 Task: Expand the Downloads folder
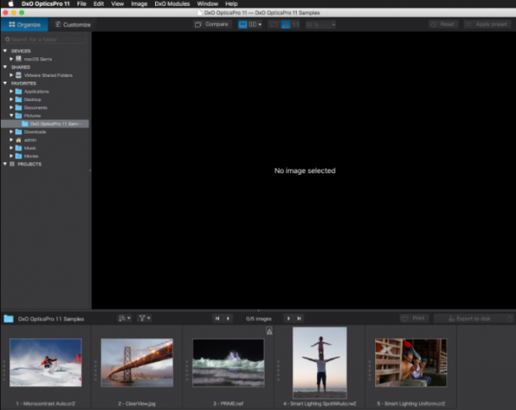click(x=11, y=132)
